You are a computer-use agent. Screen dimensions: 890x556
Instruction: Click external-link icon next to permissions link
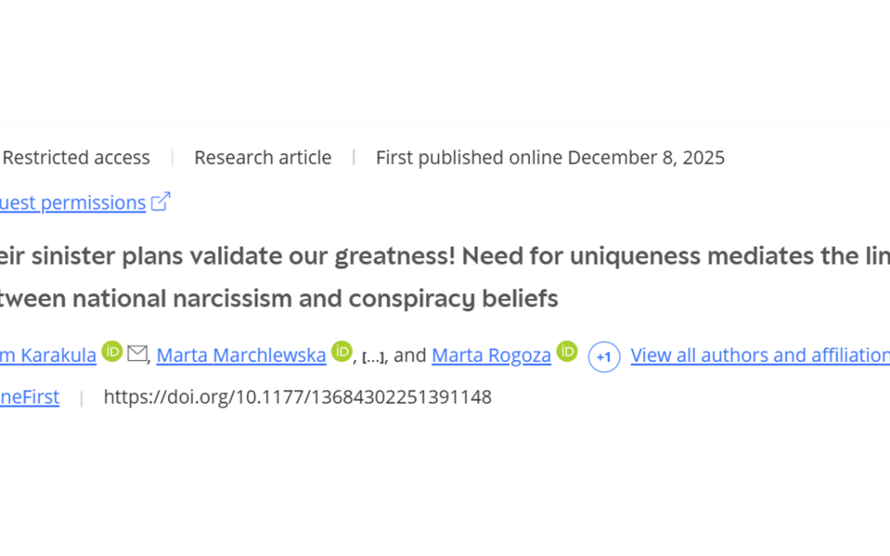tap(161, 201)
